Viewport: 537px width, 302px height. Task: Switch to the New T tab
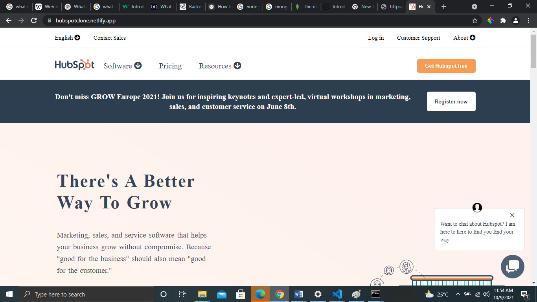click(x=363, y=7)
